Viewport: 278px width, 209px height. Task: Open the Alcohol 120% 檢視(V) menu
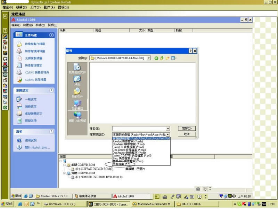coord(40,25)
